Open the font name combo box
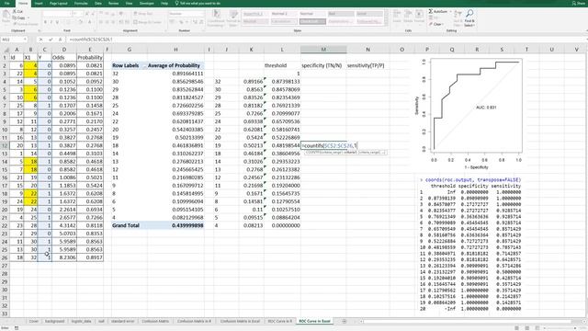 pyautogui.click(x=57, y=14)
